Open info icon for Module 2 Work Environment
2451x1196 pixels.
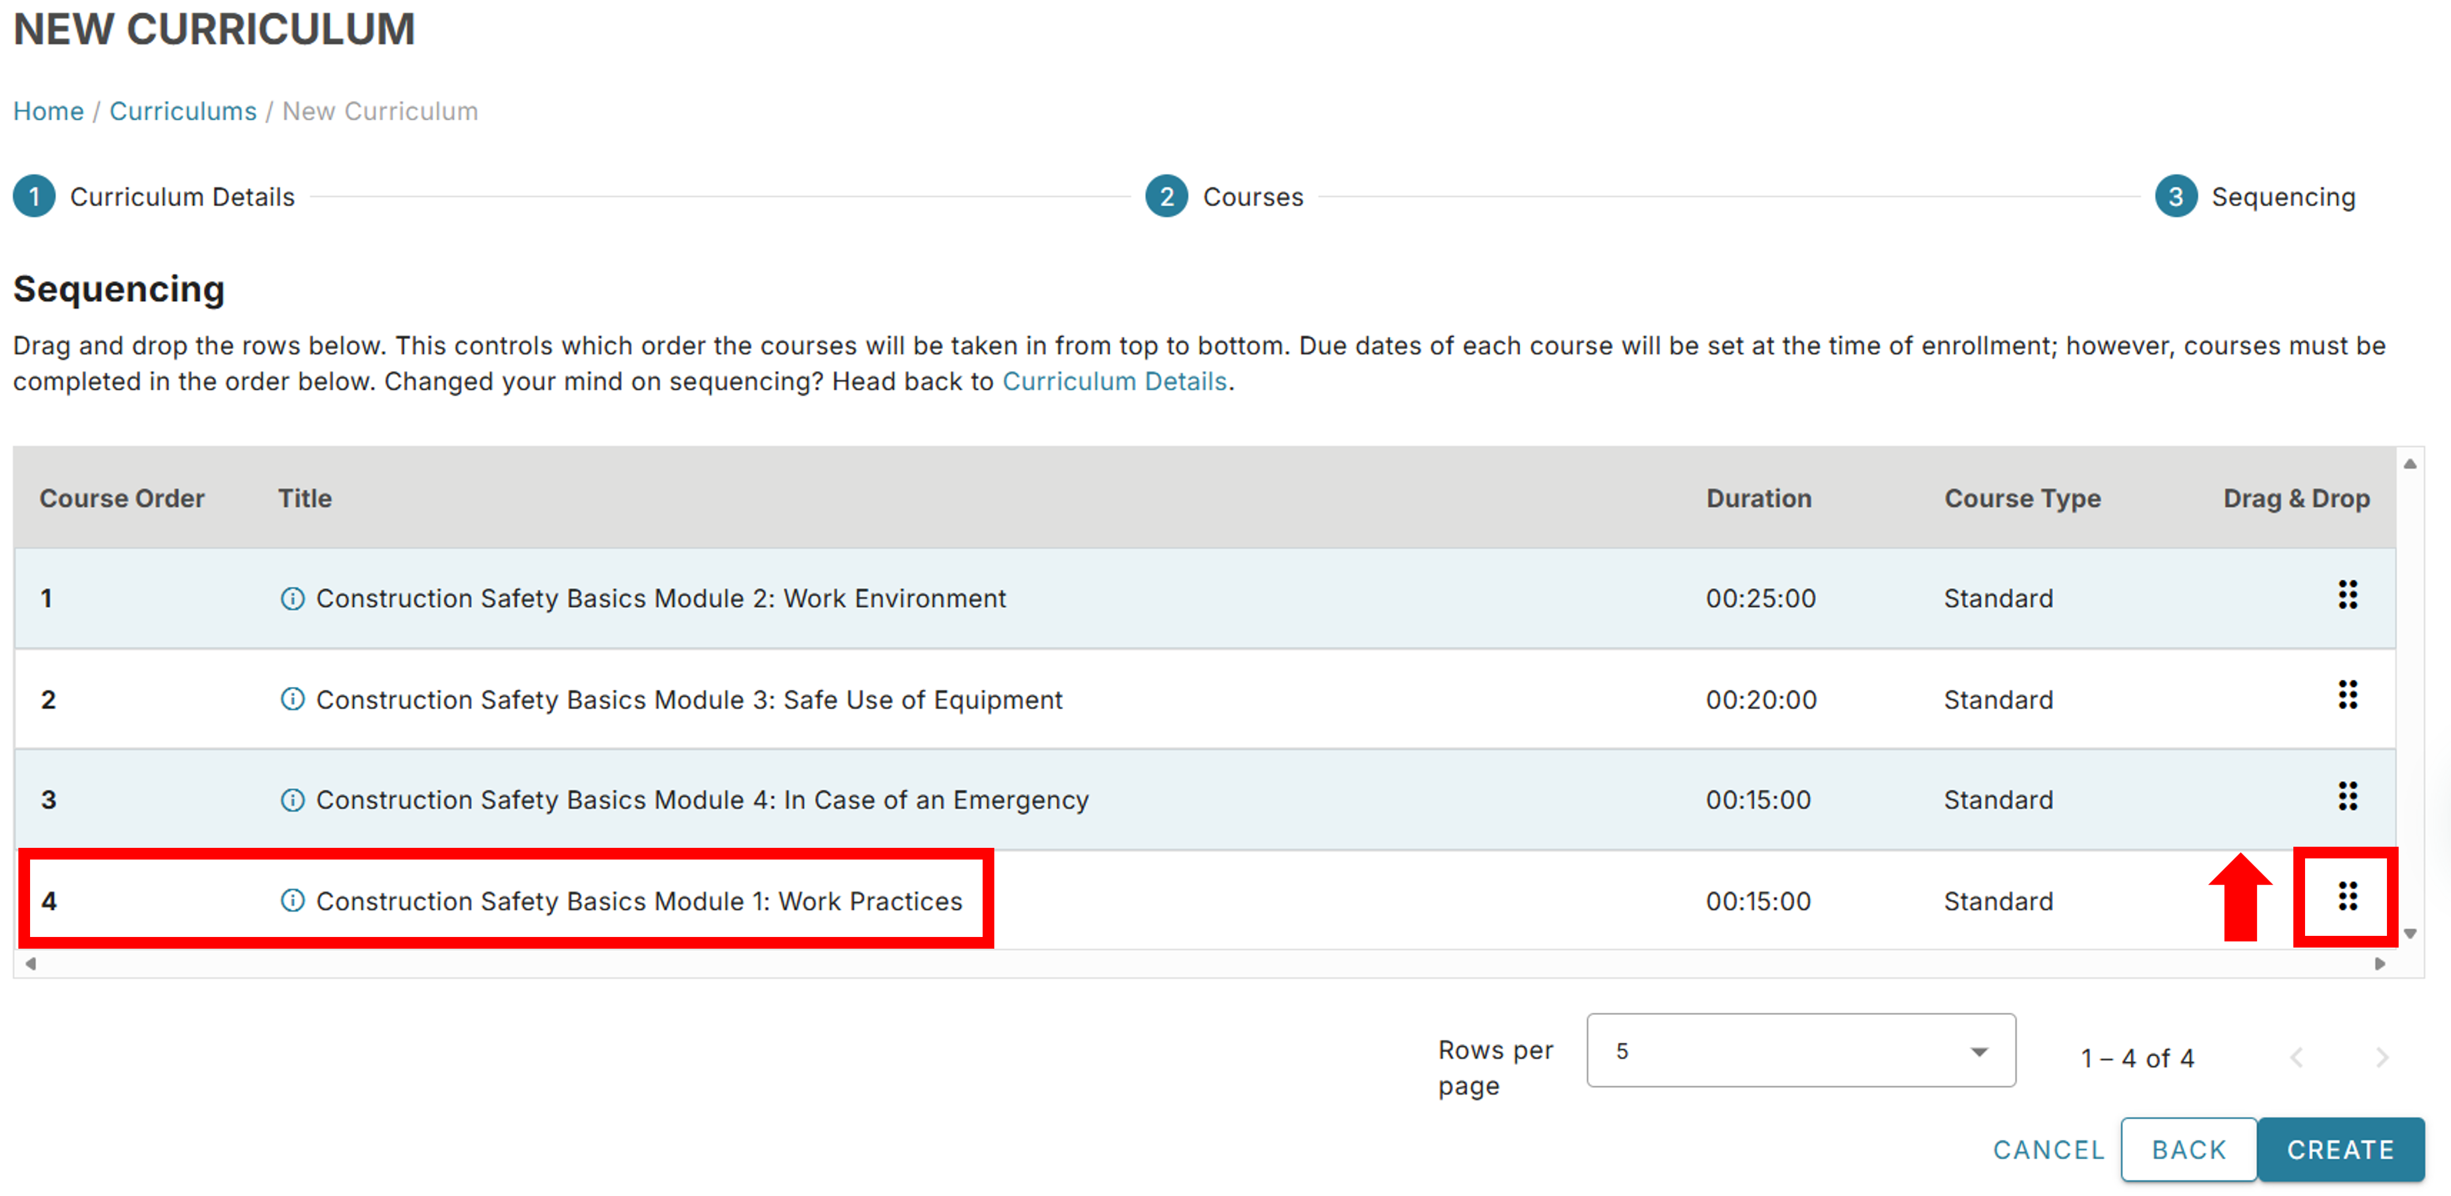(x=292, y=598)
